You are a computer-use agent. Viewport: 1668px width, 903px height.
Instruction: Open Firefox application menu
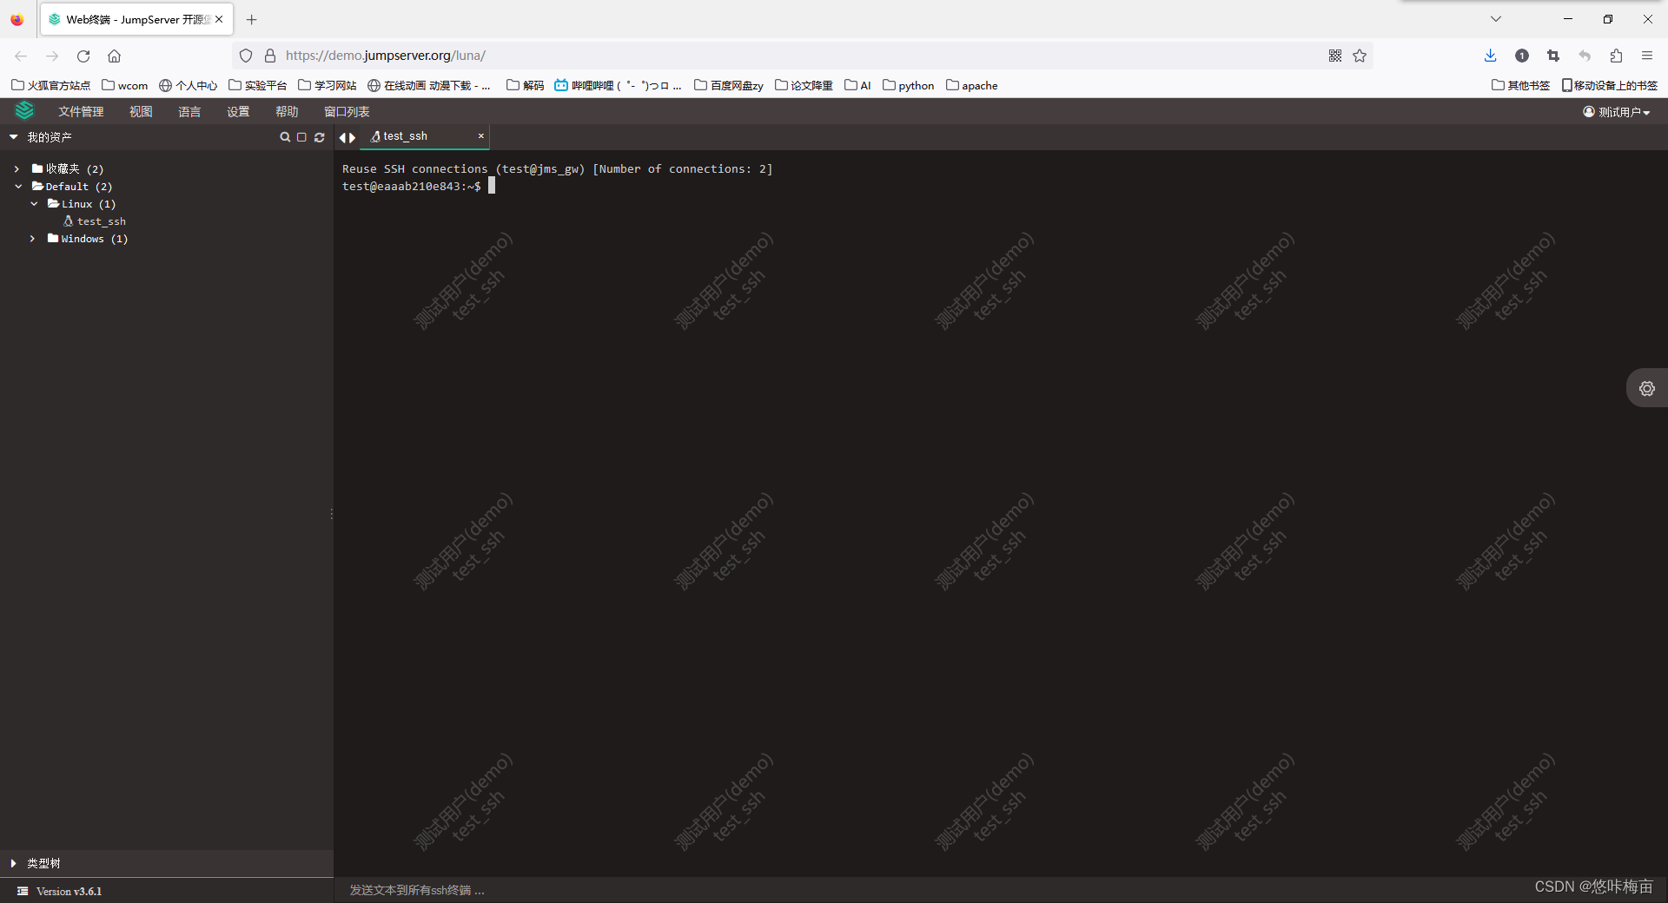[1647, 56]
